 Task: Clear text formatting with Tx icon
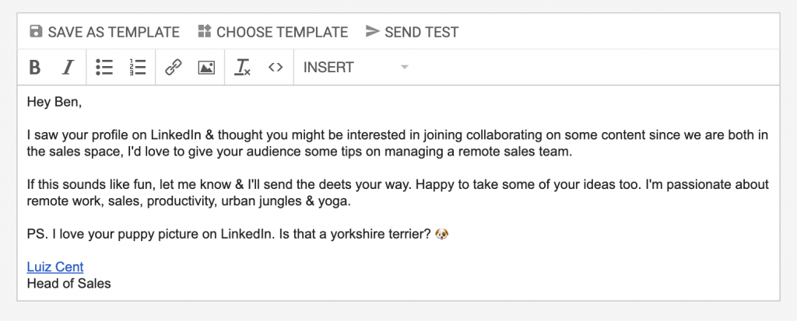pyautogui.click(x=242, y=67)
